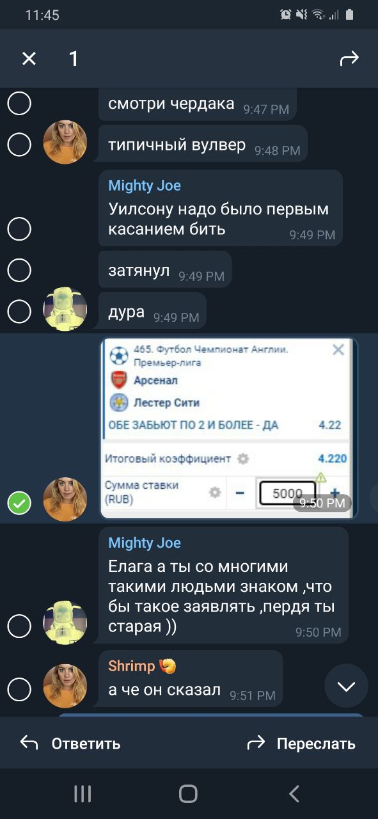378x819 pixels.
Task: Tap the reply arrow icon beside Ответить
Action: (29, 743)
